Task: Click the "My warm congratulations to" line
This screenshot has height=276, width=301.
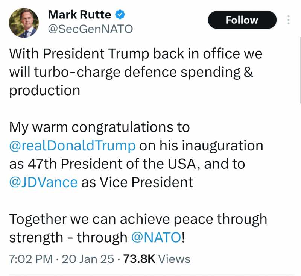Action: coord(99,127)
